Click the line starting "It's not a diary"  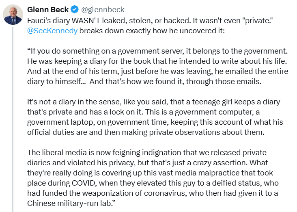coord(153,102)
